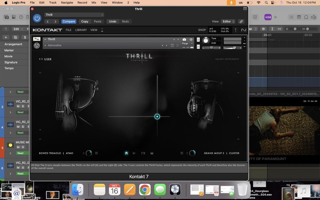Click the link icon in plugin header
The image size is (320, 200).
(x=241, y=22)
